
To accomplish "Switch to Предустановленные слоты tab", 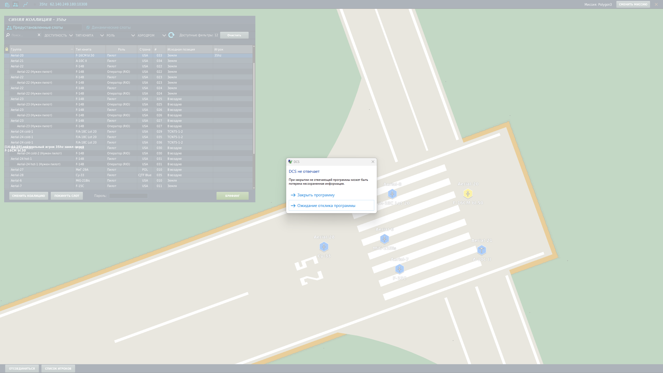I will point(43,27).
